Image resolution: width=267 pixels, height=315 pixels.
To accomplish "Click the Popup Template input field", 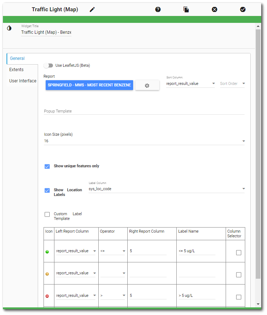I will tap(144, 111).
